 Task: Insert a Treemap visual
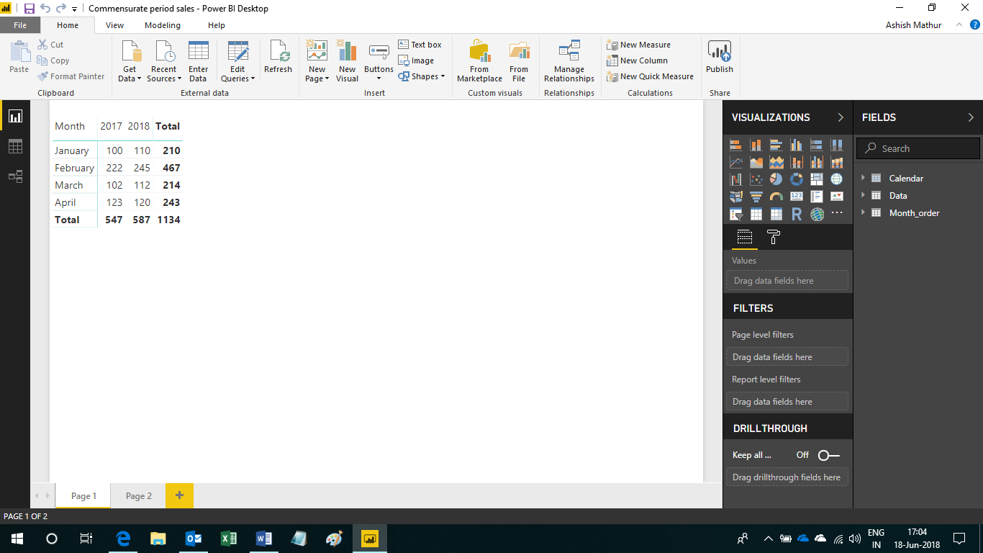point(817,179)
